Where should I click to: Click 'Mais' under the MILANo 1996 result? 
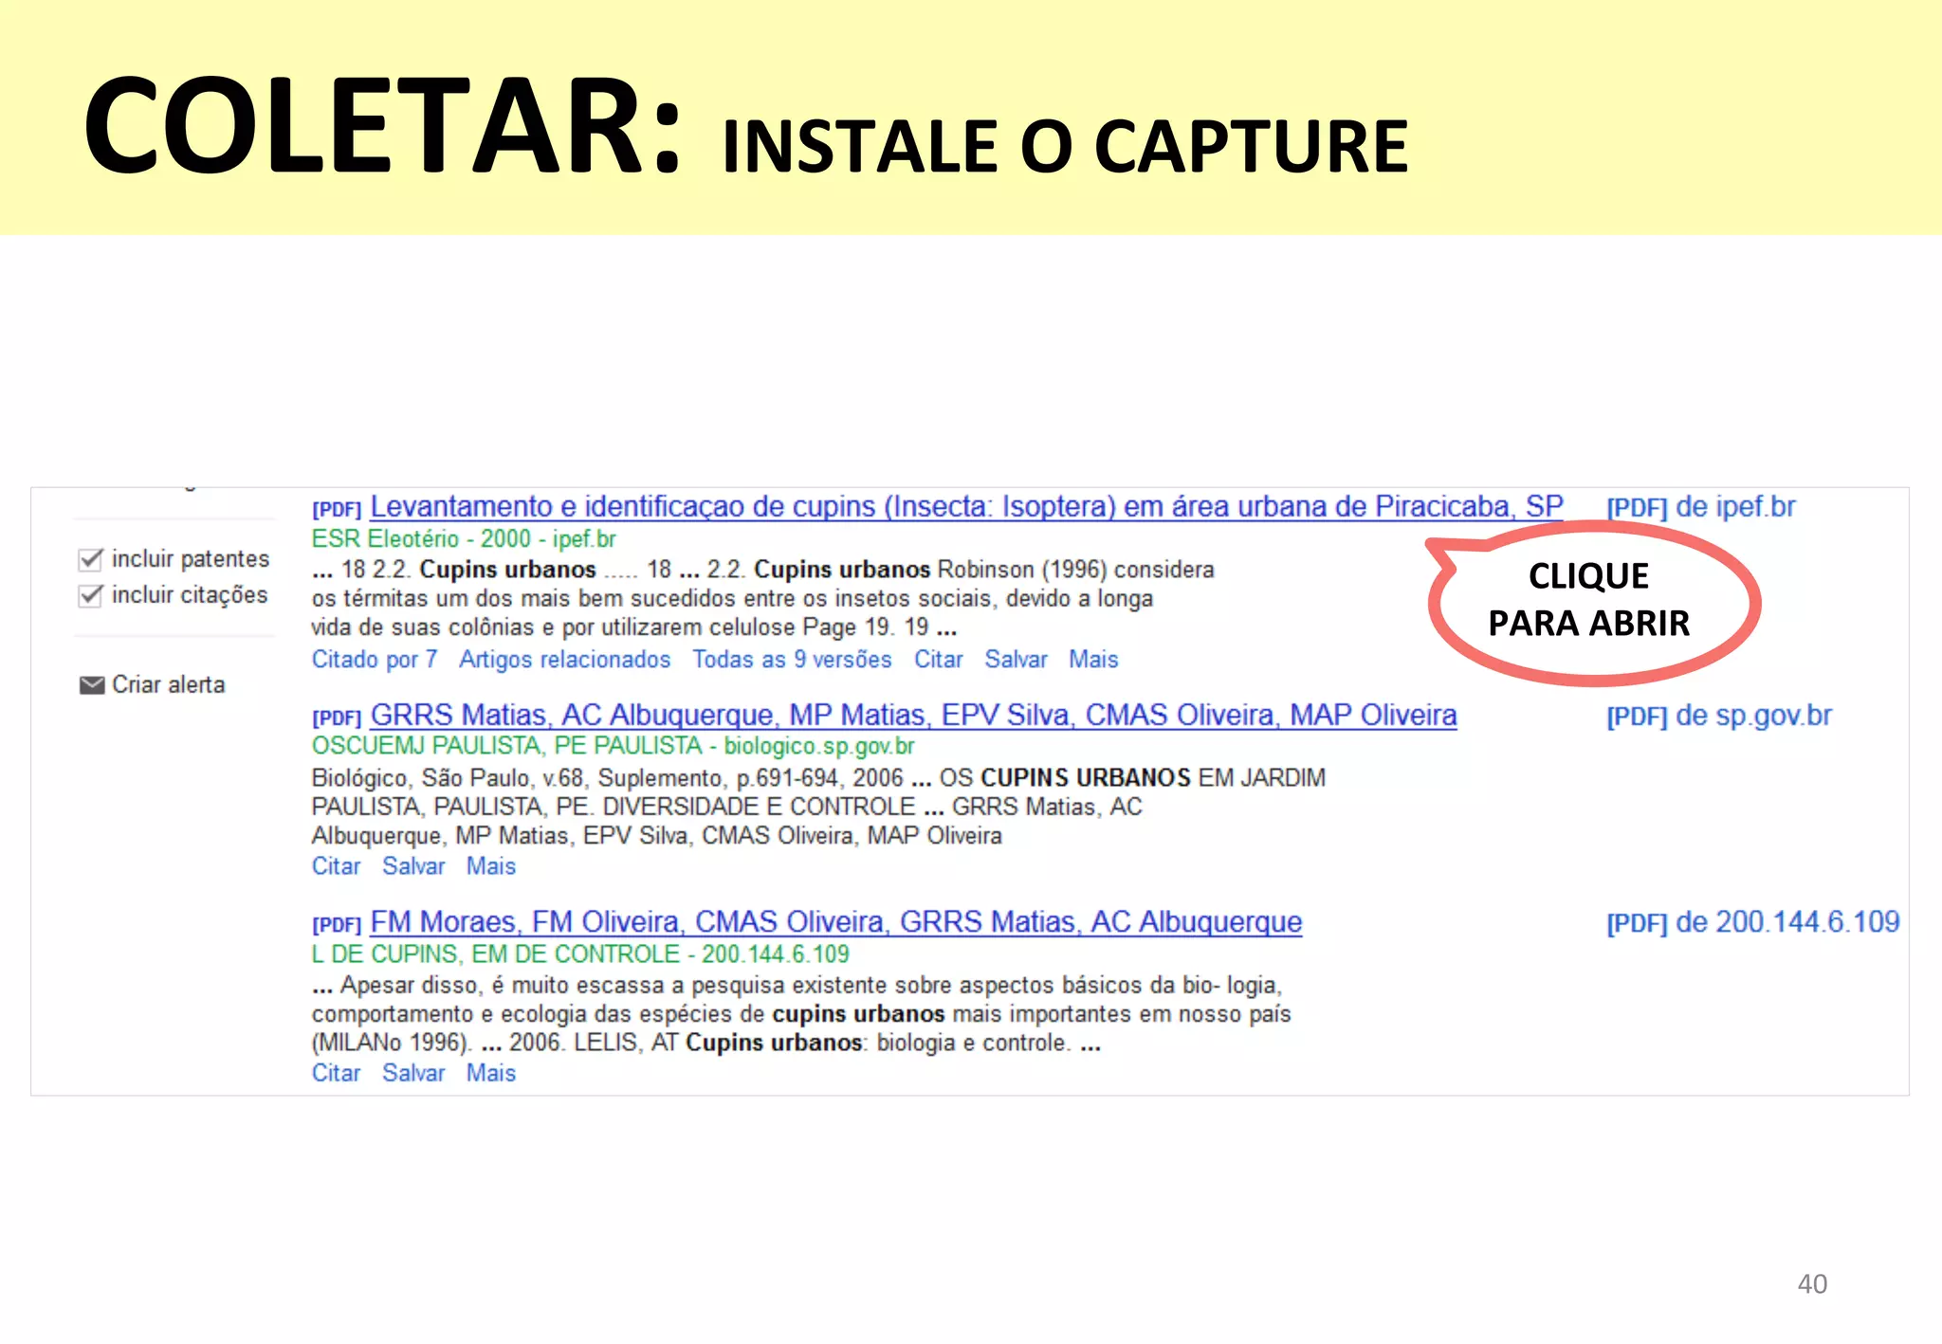click(491, 1073)
